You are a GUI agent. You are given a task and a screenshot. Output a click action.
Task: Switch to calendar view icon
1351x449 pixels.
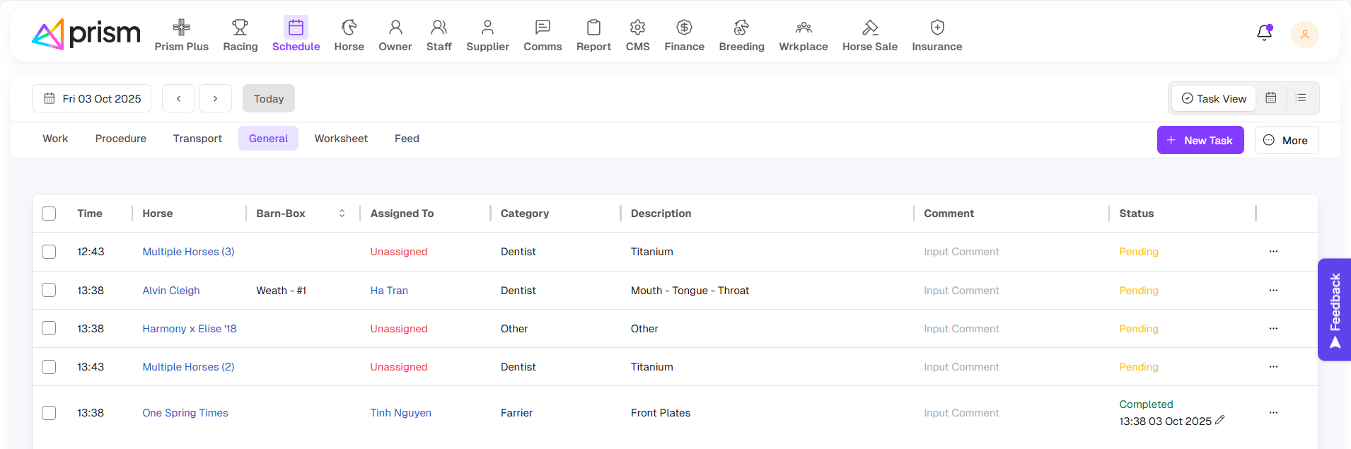(x=1270, y=98)
